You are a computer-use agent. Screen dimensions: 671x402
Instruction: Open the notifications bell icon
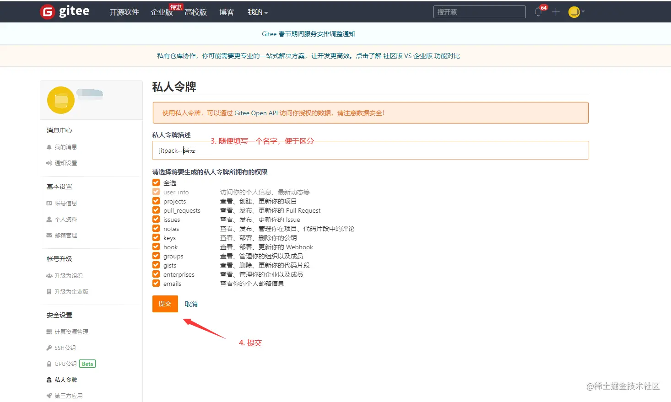click(x=538, y=12)
